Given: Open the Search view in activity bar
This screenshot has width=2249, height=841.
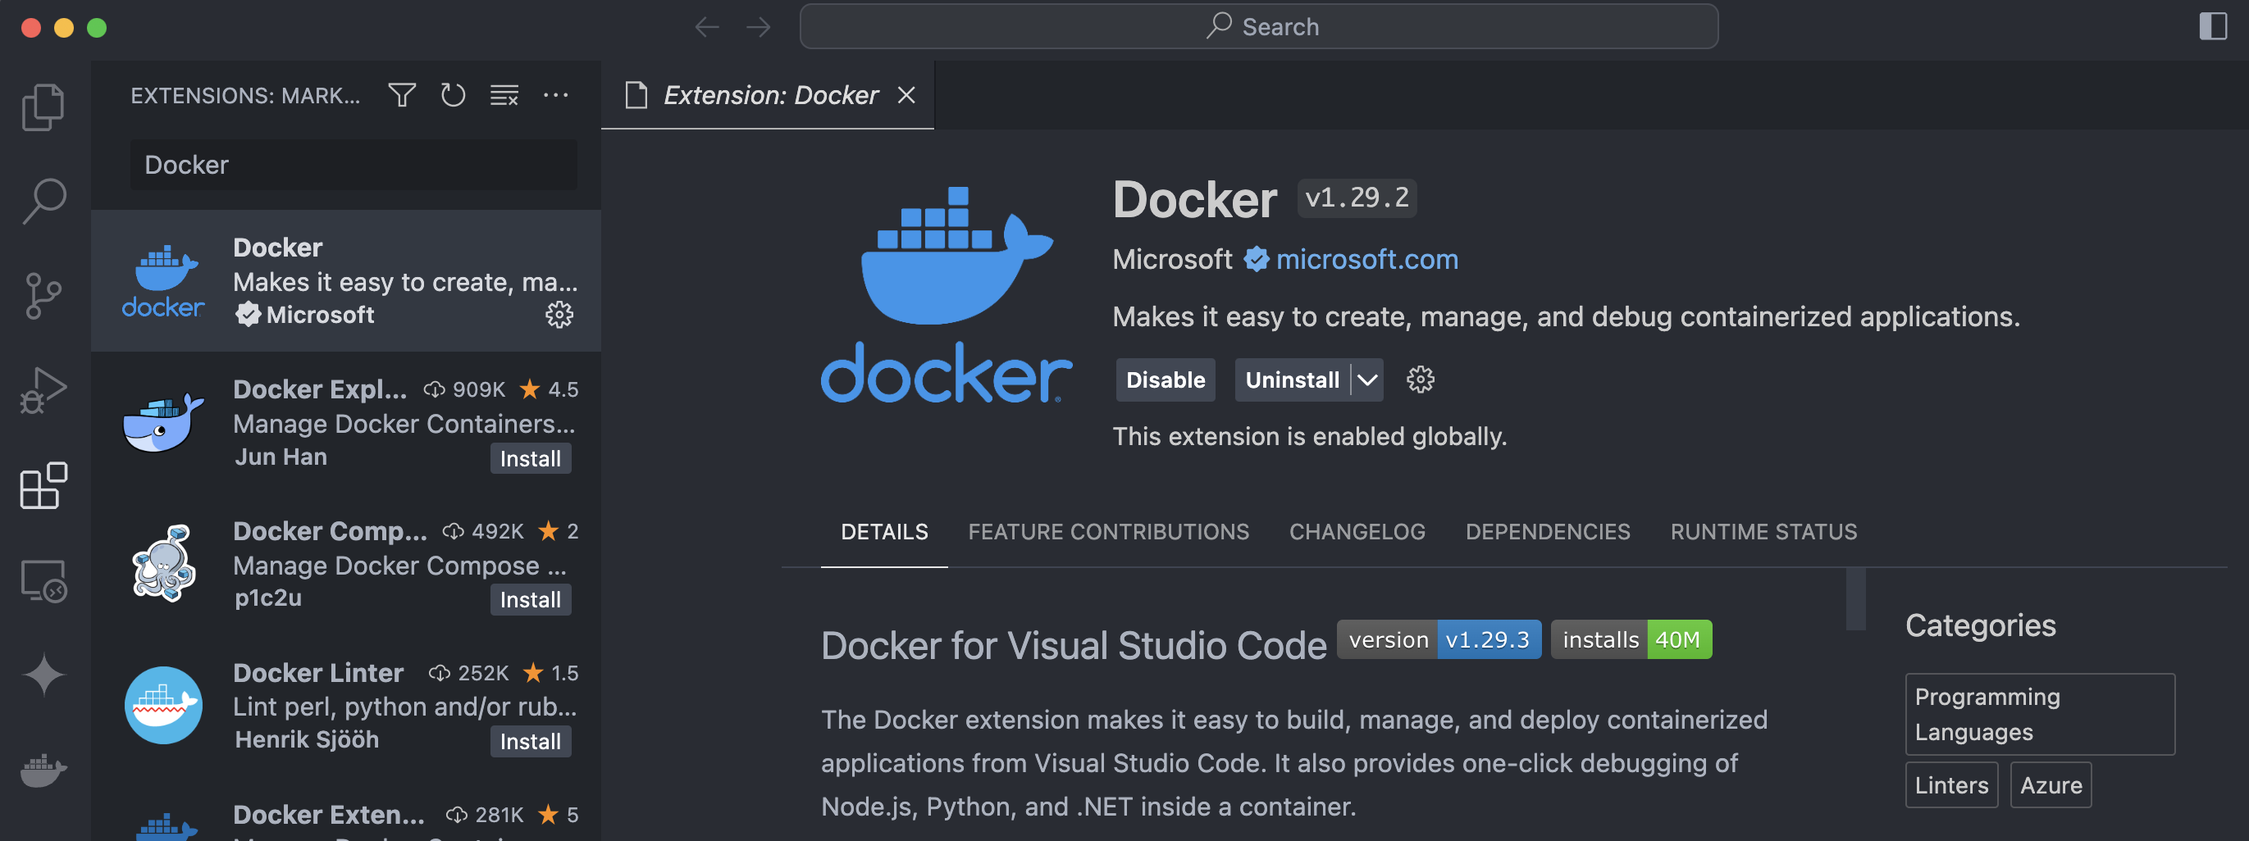Looking at the screenshot, I should pyautogui.click(x=43, y=202).
